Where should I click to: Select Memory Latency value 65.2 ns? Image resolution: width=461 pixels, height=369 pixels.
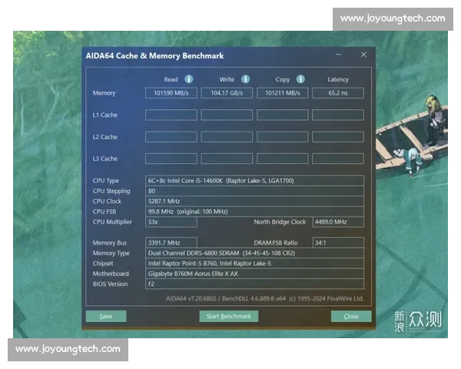pyautogui.click(x=338, y=93)
